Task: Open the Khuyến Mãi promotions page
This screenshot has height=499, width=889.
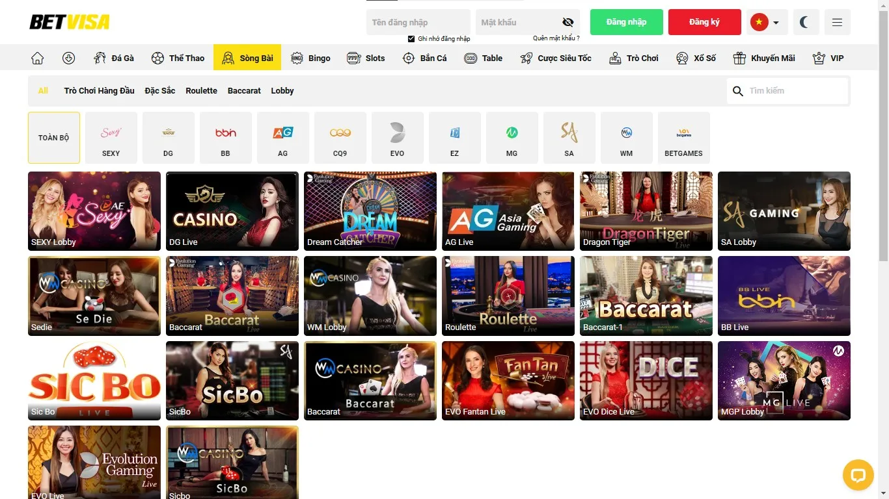Action: pyautogui.click(x=764, y=58)
